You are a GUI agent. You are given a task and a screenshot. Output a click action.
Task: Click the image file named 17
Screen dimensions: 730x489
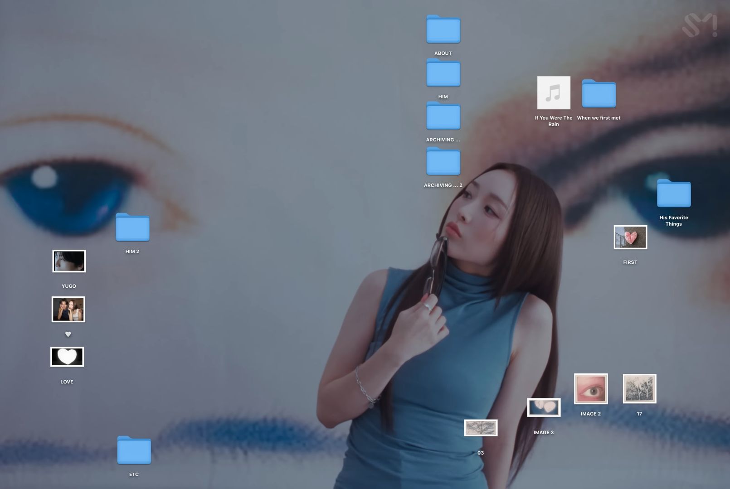tap(639, 389)
